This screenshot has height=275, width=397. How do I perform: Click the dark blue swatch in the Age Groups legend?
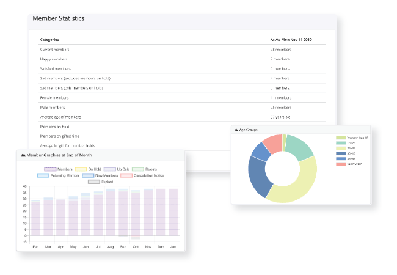click(341, 153)
